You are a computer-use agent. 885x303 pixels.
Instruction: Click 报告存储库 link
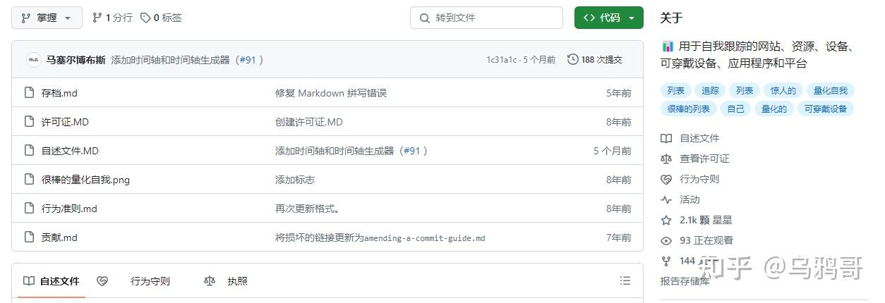685,281
